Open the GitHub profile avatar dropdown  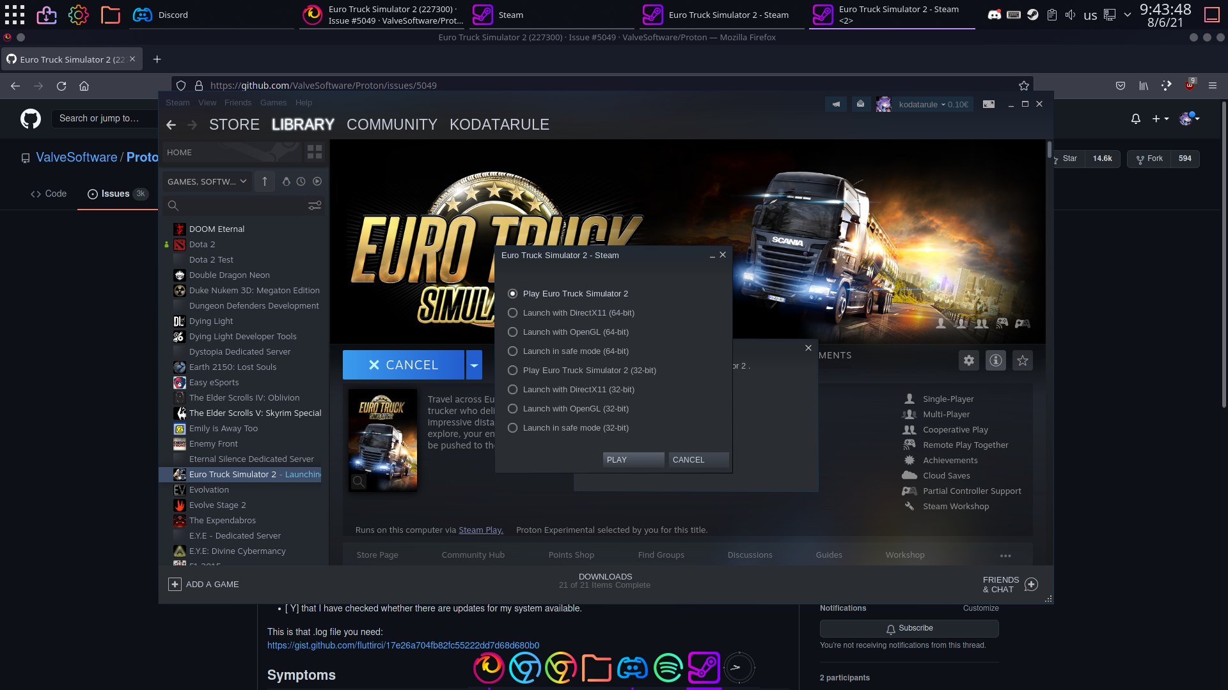pos(1190,119)
